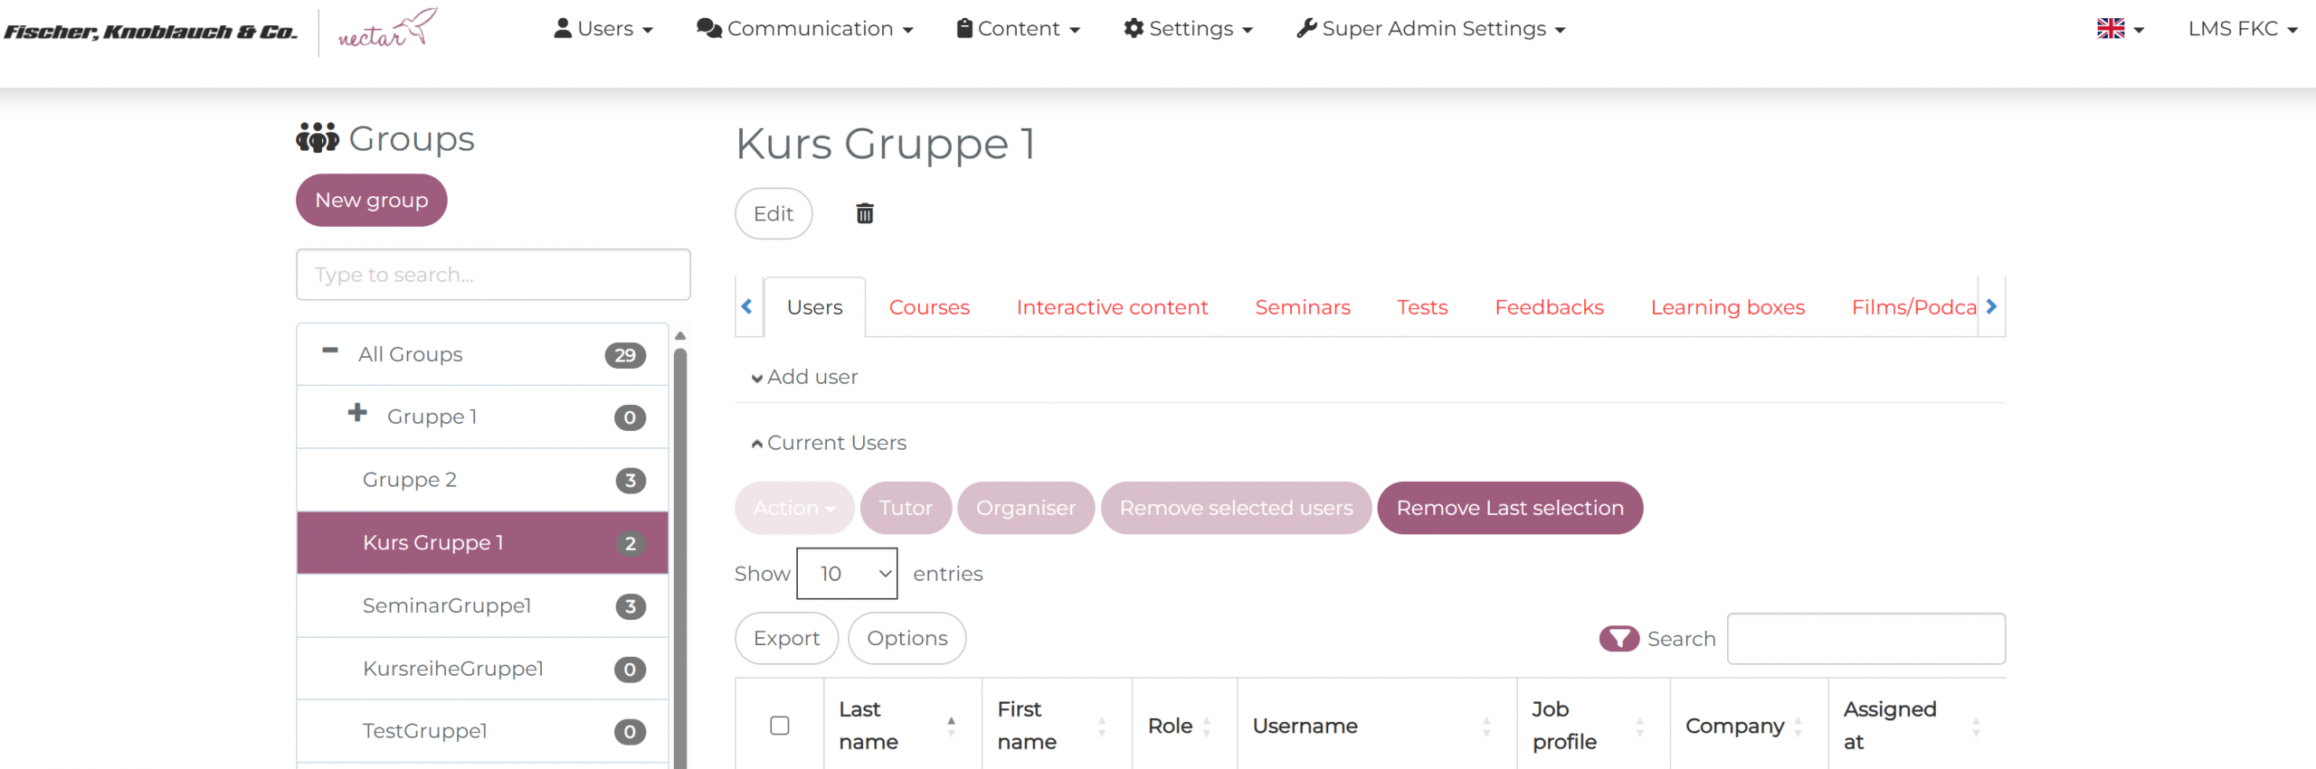Click the filter funnel icon beside Search

point(1618,639)
